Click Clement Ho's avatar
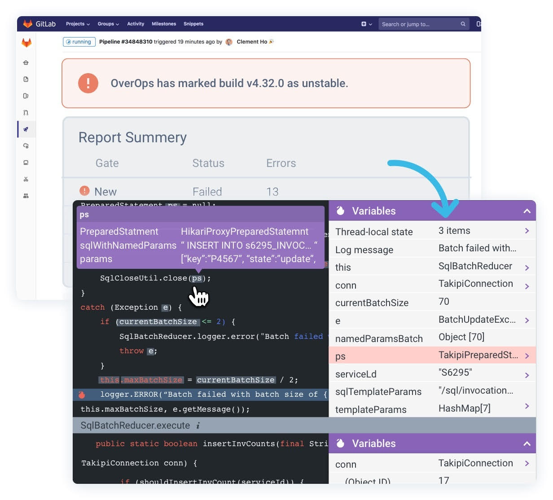The image size is (553, 500). click(229, 42)
